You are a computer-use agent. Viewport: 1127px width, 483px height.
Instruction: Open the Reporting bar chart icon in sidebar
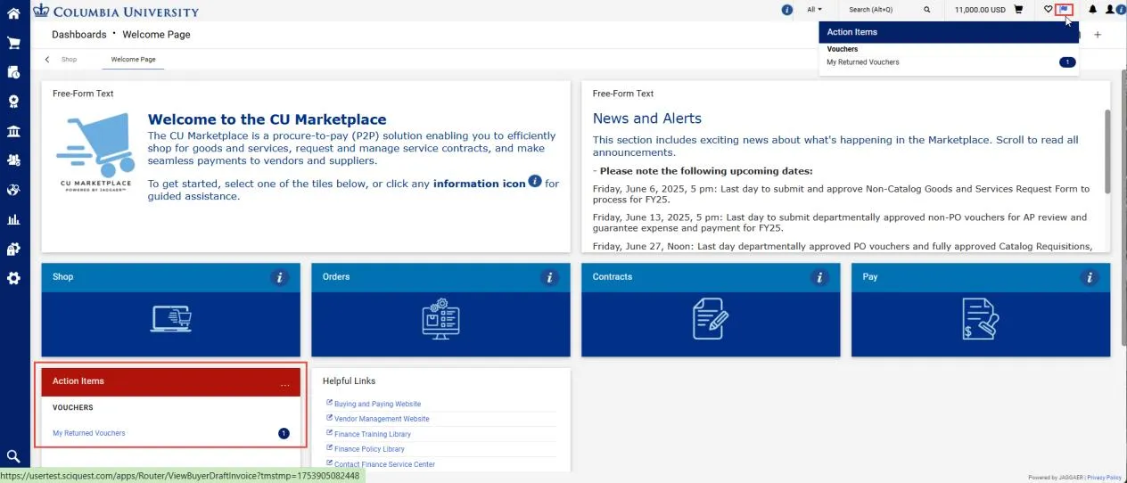click(x=13, y=219)
